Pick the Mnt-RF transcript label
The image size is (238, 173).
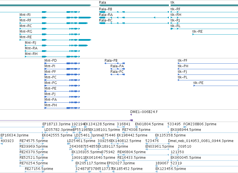pyautogui.click(x=25, y=20)
